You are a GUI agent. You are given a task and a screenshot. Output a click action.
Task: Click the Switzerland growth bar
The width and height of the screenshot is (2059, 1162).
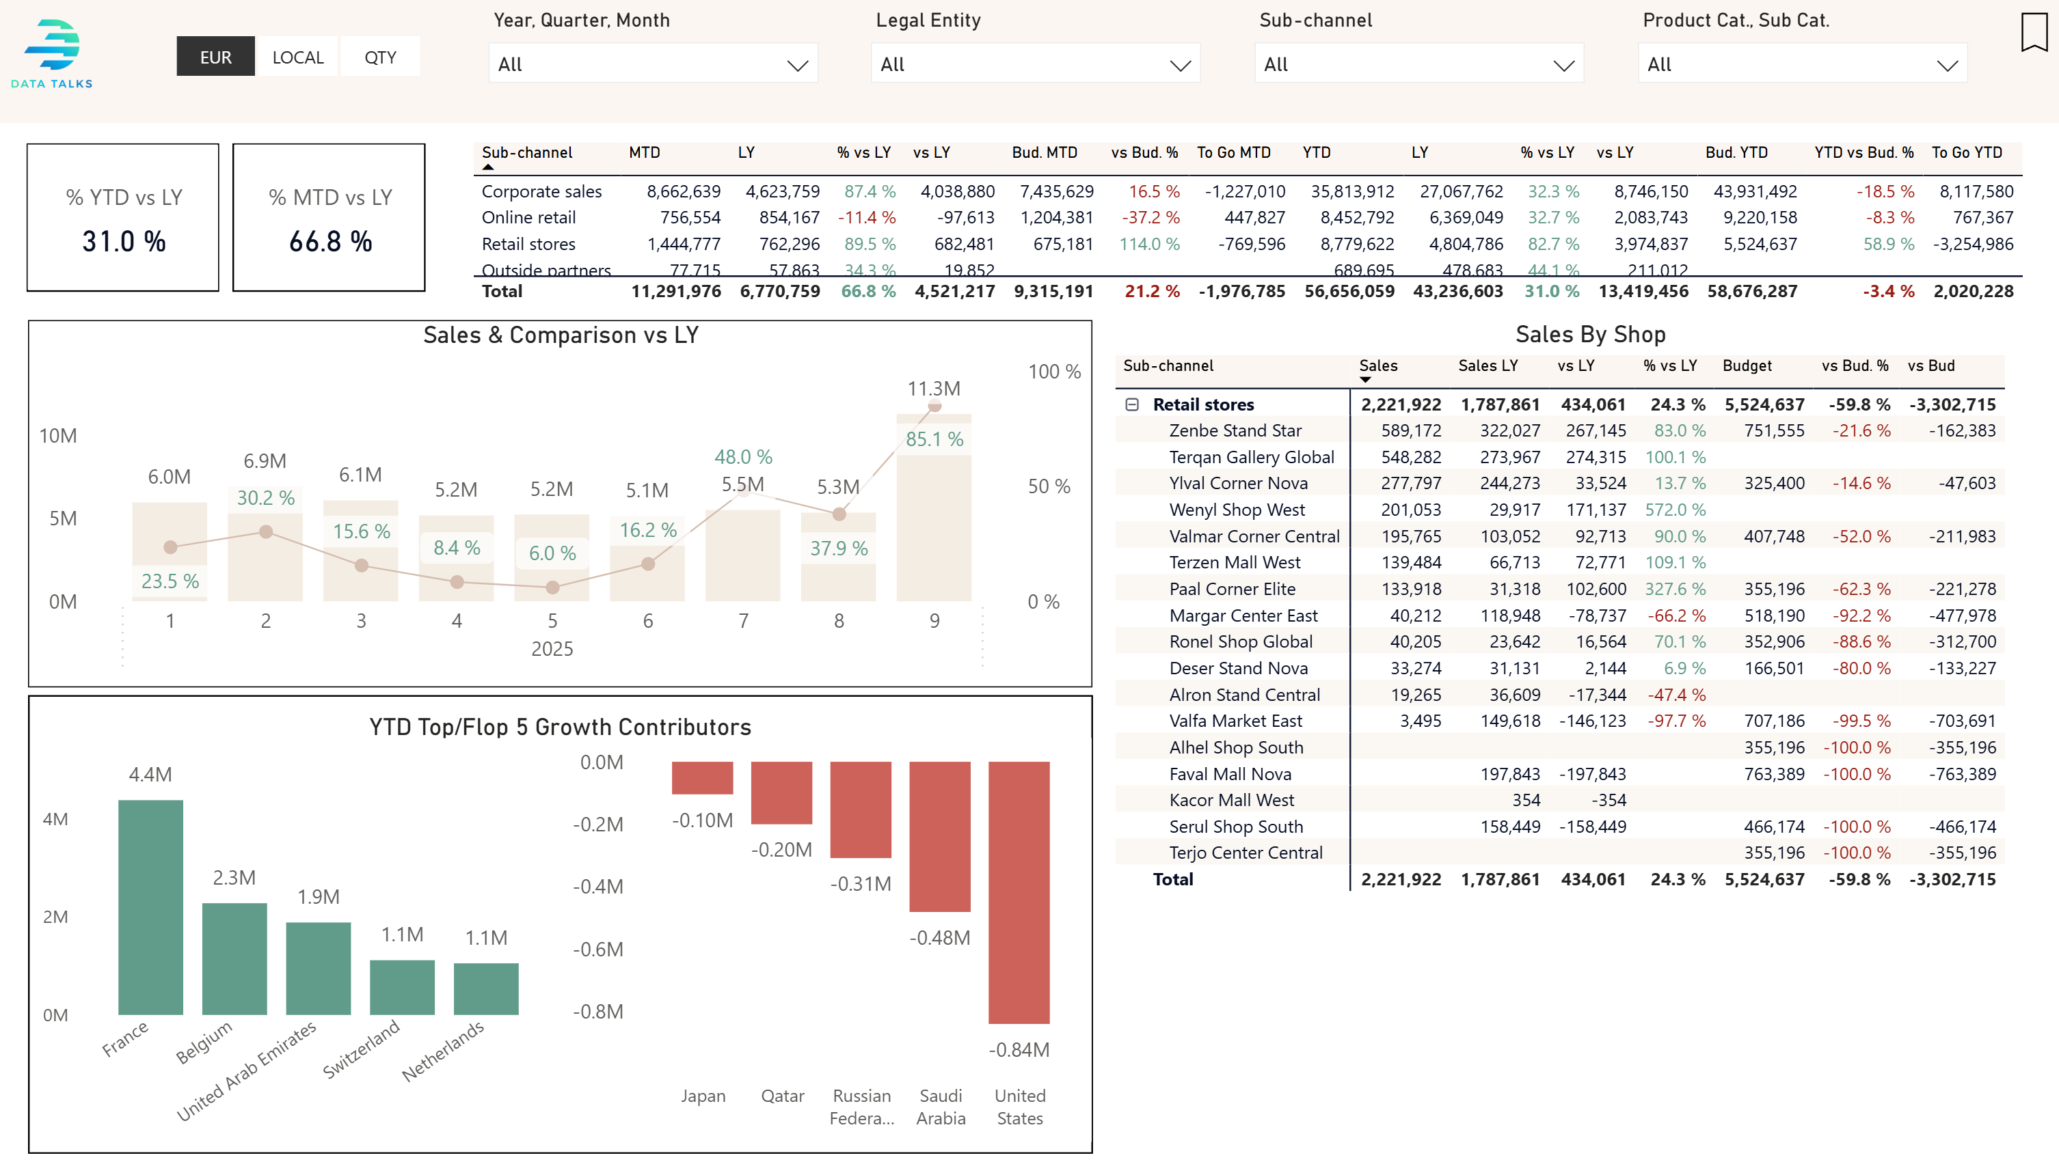(x=402, y=988)
